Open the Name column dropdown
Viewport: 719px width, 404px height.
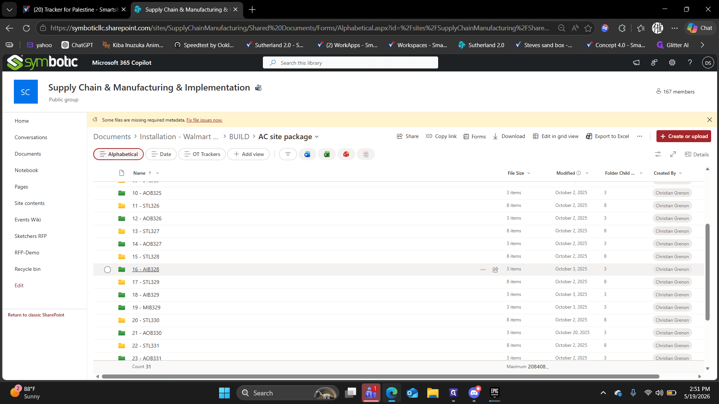click(158, 173)
